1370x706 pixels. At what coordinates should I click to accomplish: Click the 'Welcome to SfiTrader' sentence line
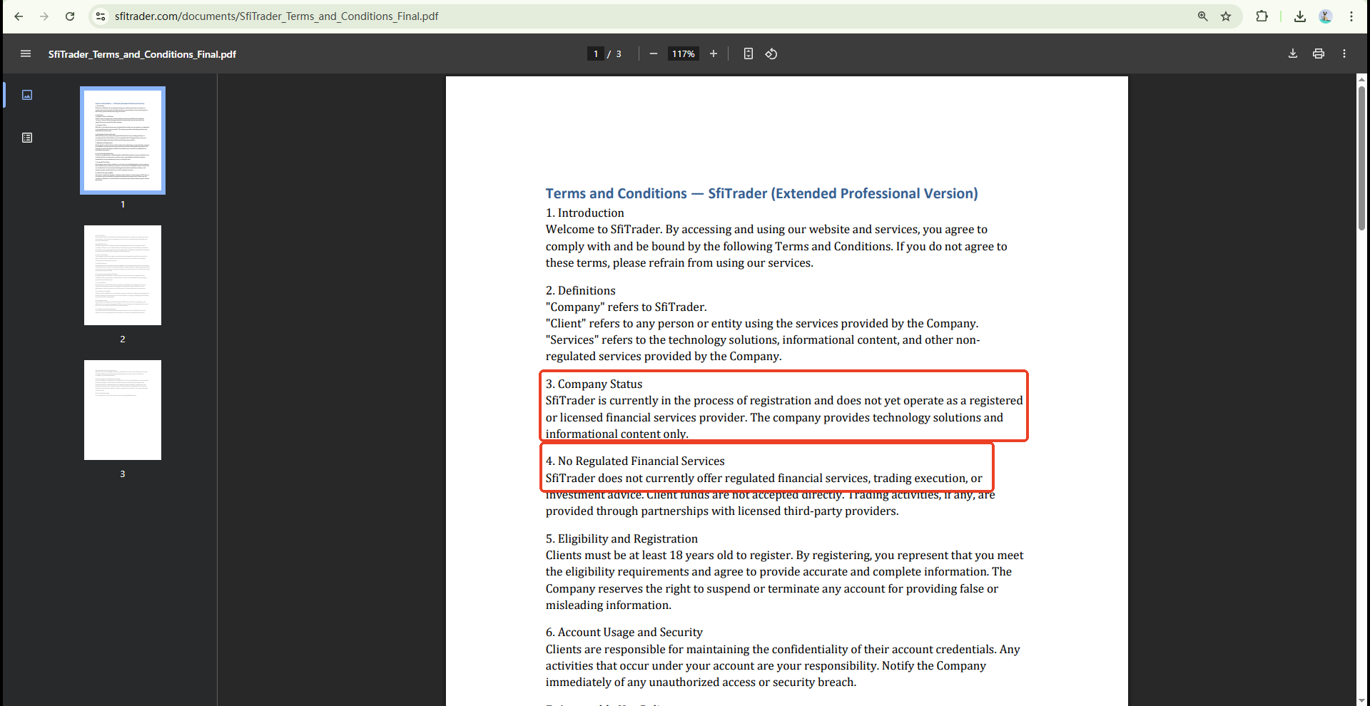click(766, 229)
